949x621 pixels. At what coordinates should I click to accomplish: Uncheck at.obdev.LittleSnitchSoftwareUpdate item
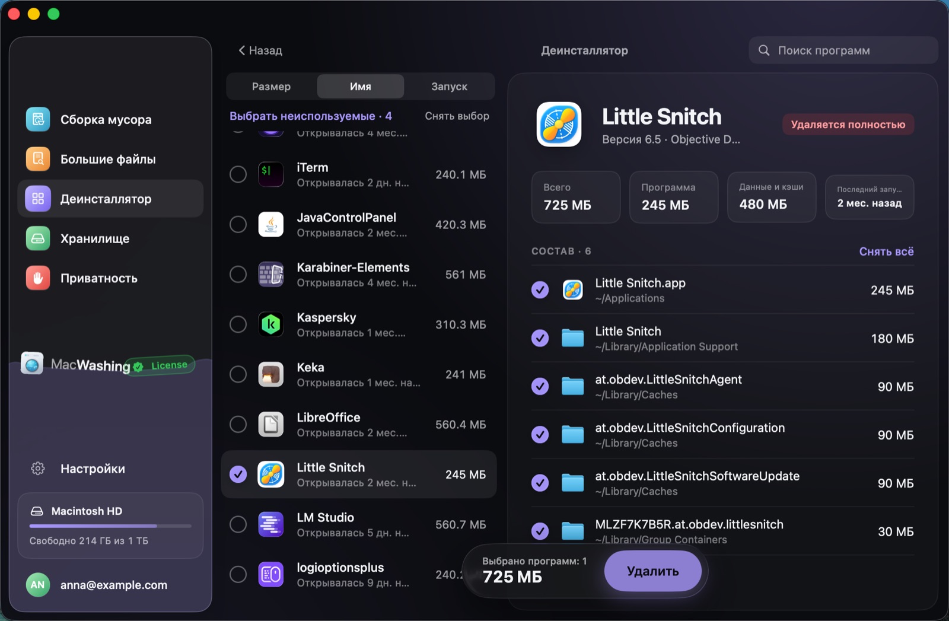coord(540,483)
